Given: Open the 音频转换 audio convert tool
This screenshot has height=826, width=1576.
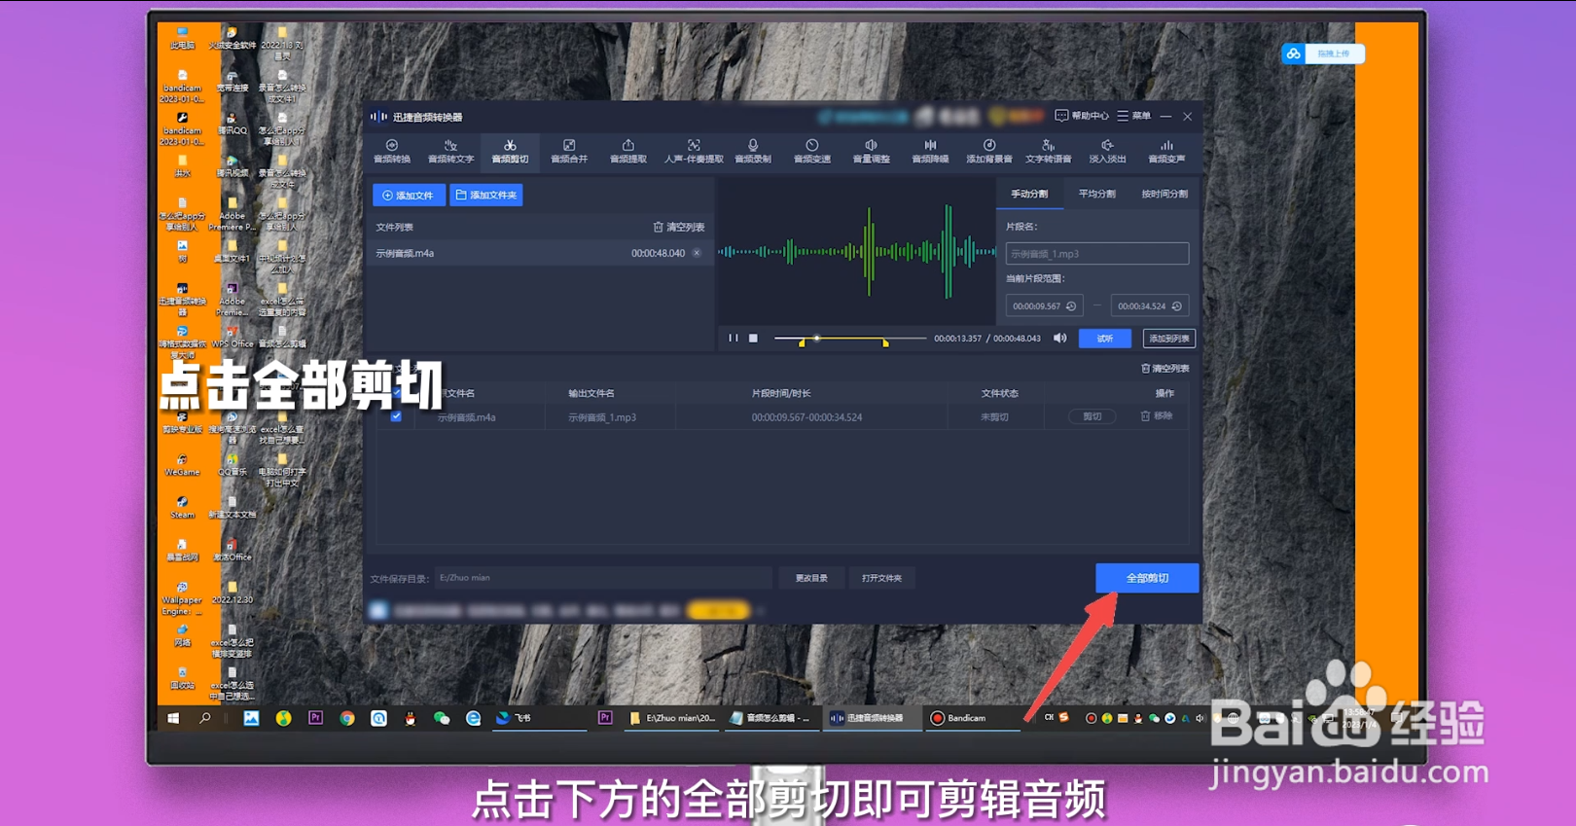Looking at the screenshot, I should (392, 151).
